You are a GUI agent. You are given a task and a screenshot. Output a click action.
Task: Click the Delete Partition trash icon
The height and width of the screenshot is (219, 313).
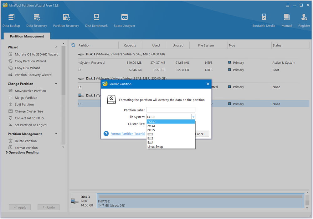(x=10, y=141)
